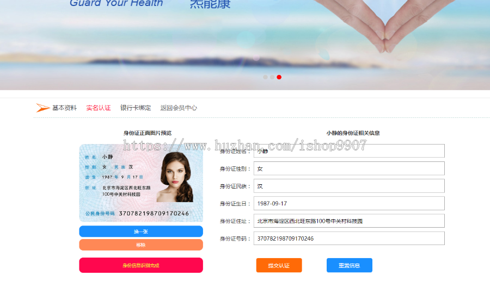This screenshot has height=288, width=490.
Task: Click the ID card front preview image
Action: click(141, 183)
